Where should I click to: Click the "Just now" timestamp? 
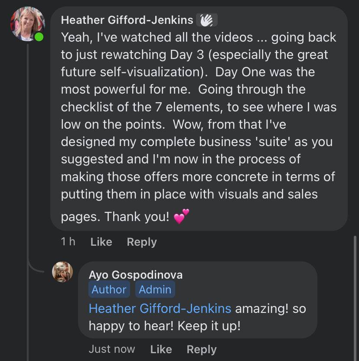pyautogui.click(x=112, y=349)
